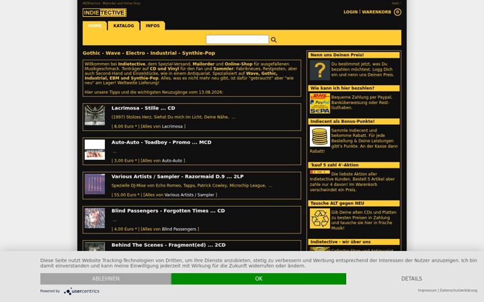Image resolution: width=484 pixels, height=302 pixels.
Task: Show all from Auto-Auto link
Action: click(x=172, y=160)
